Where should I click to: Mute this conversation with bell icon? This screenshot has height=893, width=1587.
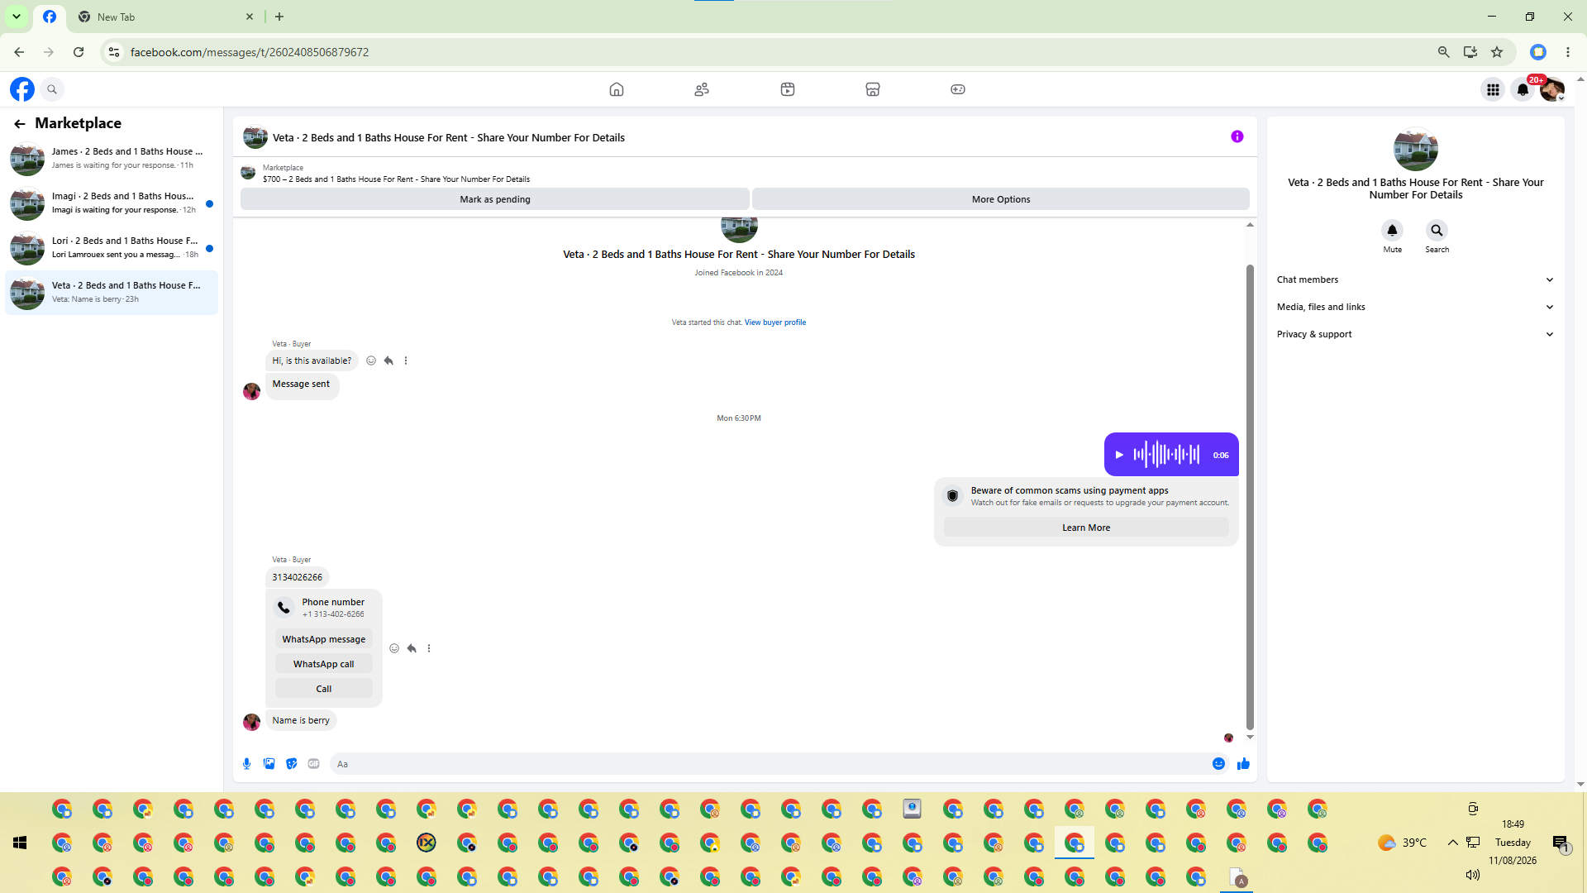tap(1393, 230)
